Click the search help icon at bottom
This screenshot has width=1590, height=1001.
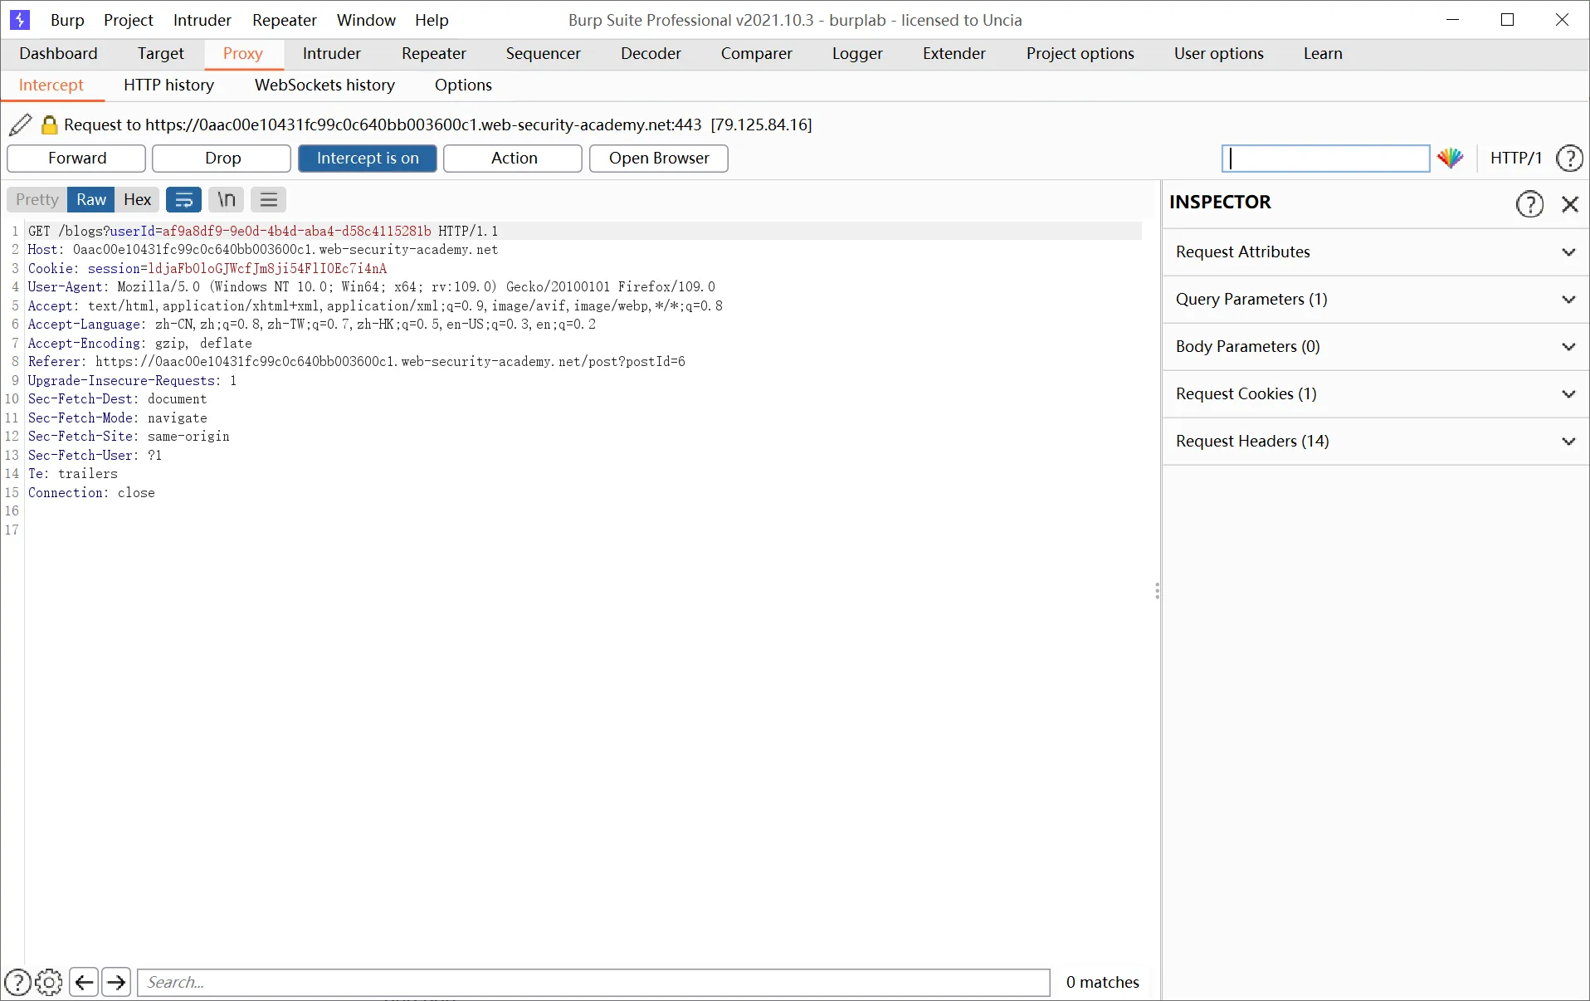[17, 982]
